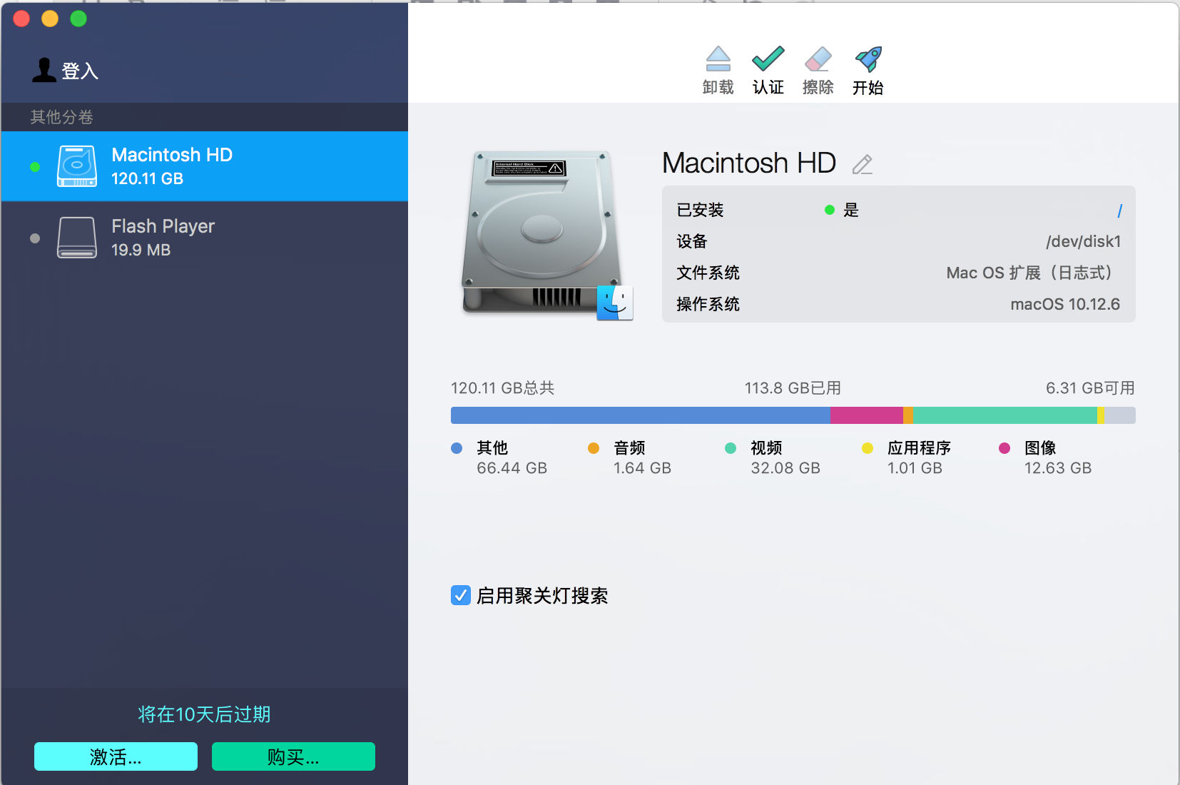Open the mount point link "/"
Image resolution: width=1180 pixels, height=785 pixels.
(1119, 211)
